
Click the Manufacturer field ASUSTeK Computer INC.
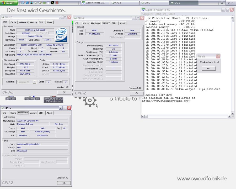pos(42,121)
